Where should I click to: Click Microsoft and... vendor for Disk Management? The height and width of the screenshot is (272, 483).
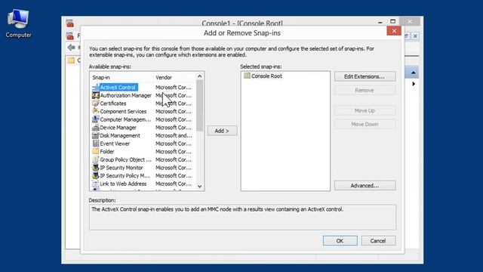[174, 136]
